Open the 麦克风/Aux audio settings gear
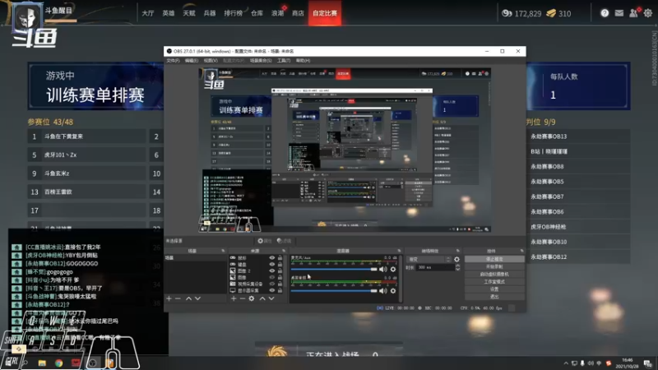Viewport: 658px width, 370px height. pyautogui.click(x=393, y=269)
